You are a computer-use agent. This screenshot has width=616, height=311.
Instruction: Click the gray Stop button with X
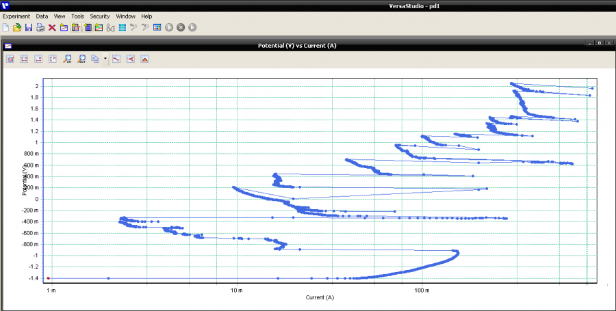(181, 27)
